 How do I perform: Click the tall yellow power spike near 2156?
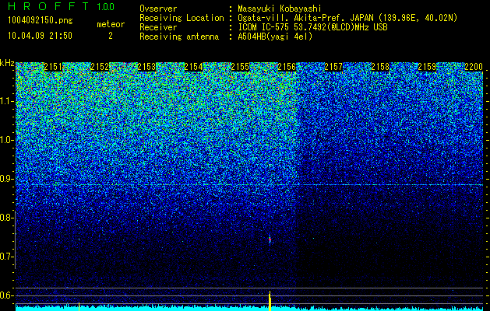point(270,301)
